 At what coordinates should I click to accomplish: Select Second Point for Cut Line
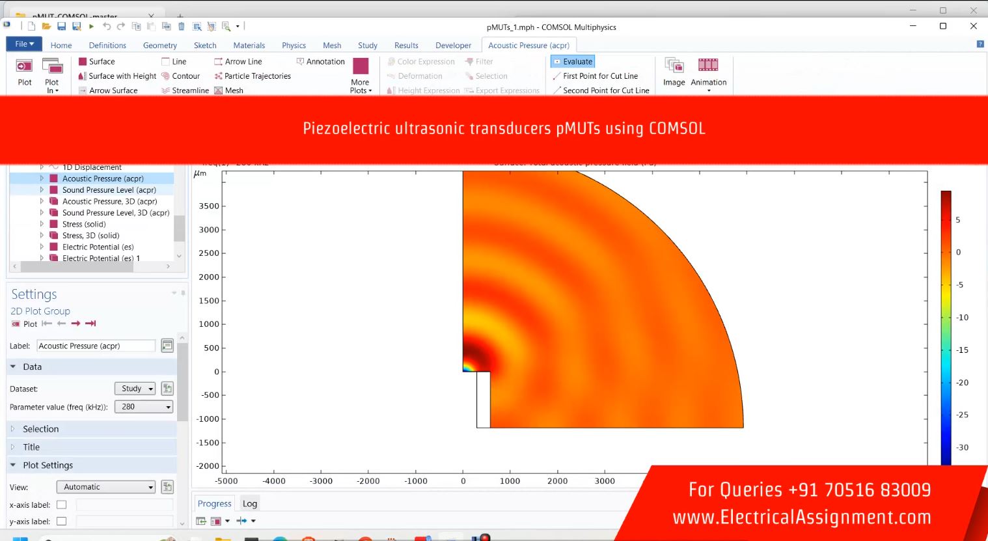pos(601,90)
